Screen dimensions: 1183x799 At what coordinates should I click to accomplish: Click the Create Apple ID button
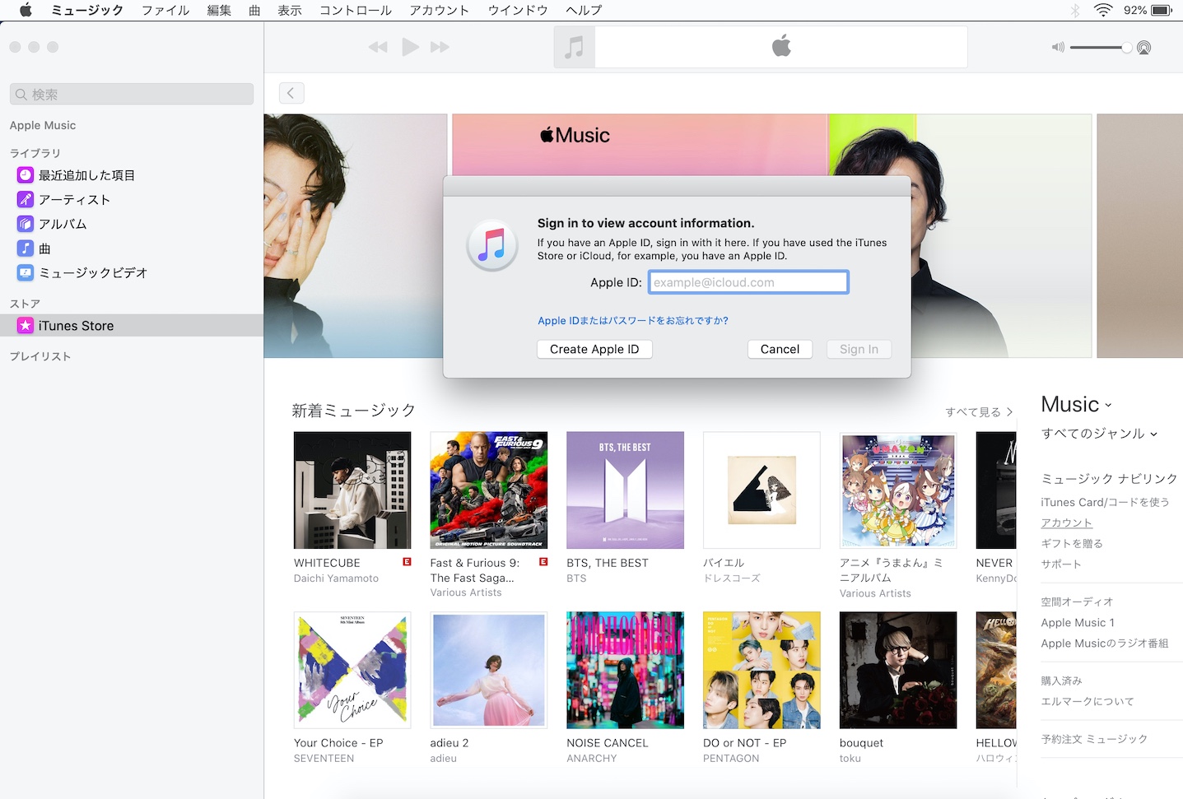[594, 349]
